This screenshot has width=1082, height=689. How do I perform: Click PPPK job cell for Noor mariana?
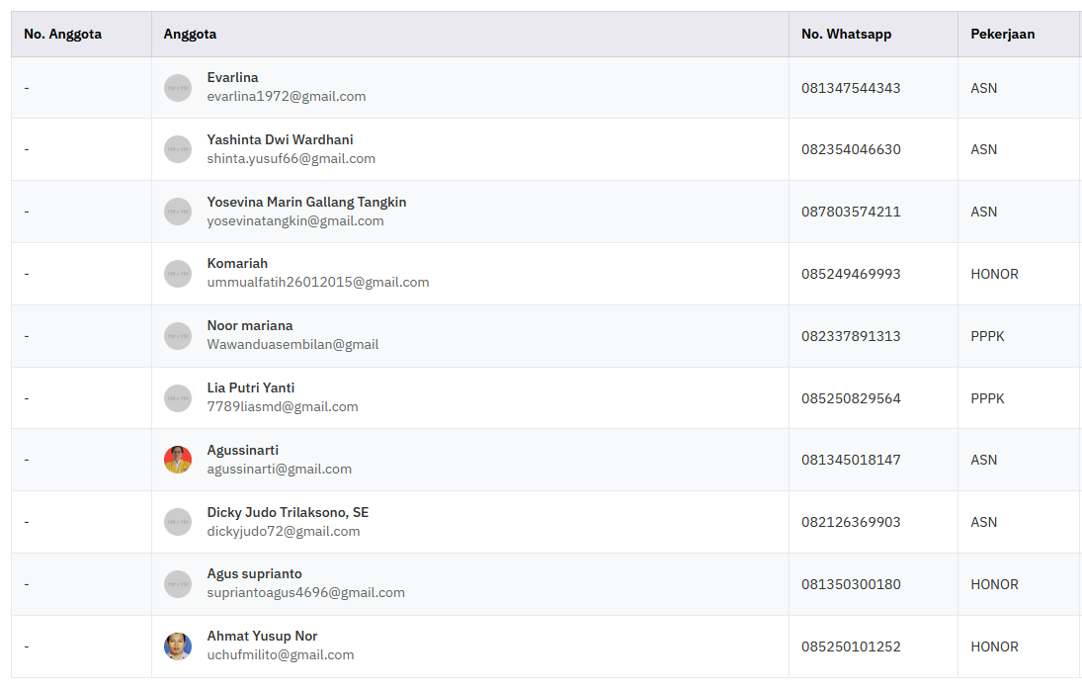(x=987, y=336)
